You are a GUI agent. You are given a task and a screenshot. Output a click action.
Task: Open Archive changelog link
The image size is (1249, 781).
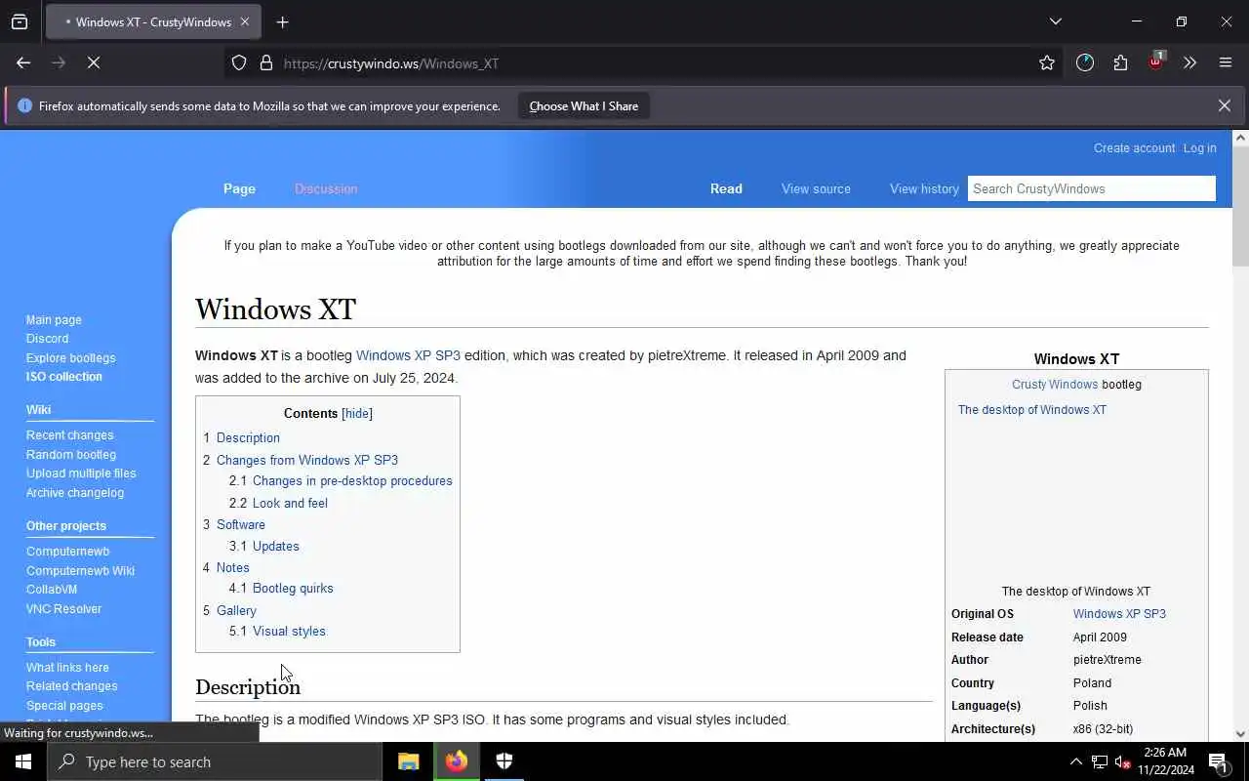tap(74, 493)
